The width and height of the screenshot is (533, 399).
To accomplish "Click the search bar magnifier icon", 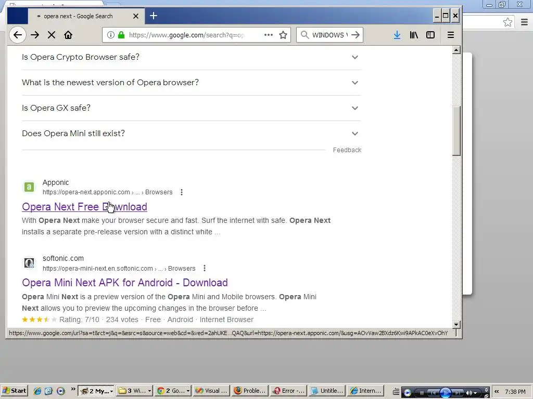I will (305, 35).
